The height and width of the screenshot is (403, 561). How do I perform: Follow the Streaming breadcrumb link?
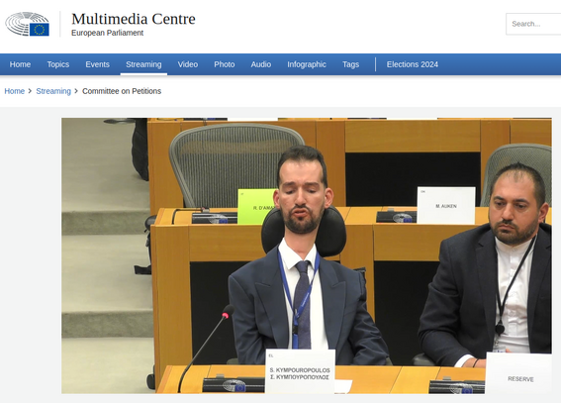[x=53, y=91]
